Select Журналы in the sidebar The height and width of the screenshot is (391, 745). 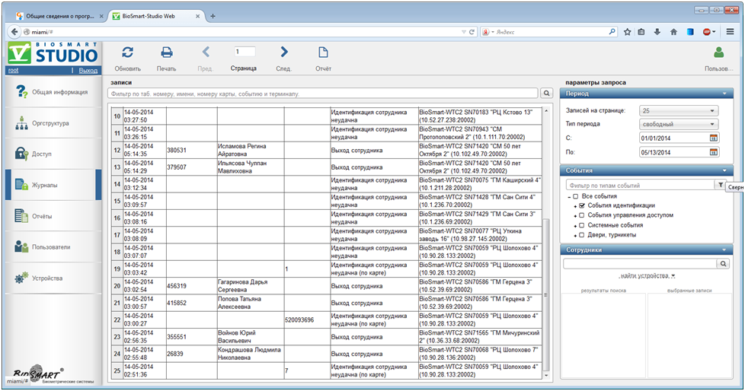53,185
